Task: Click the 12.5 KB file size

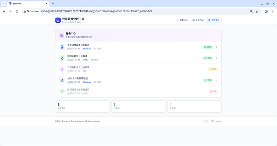Action: point(97,49)
